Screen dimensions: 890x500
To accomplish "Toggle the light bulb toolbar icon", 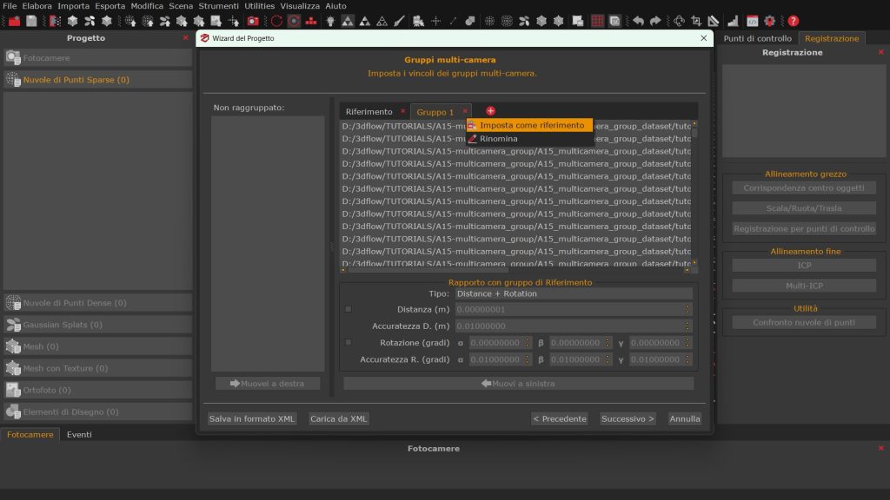I will [330, 22].
